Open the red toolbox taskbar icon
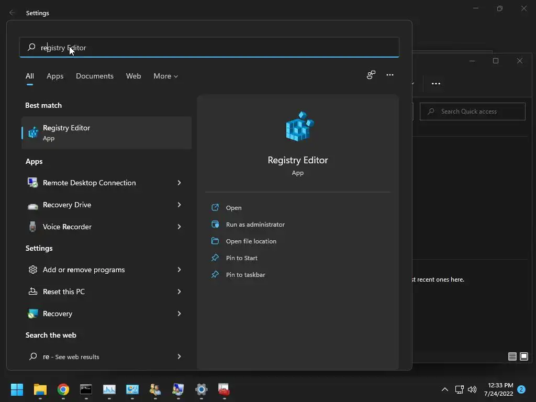536x402 pixels. (224, 389)
